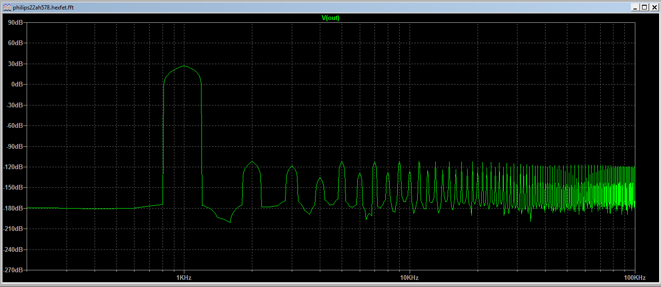Click the 1KHz frequency axis label

pos(184,277)
